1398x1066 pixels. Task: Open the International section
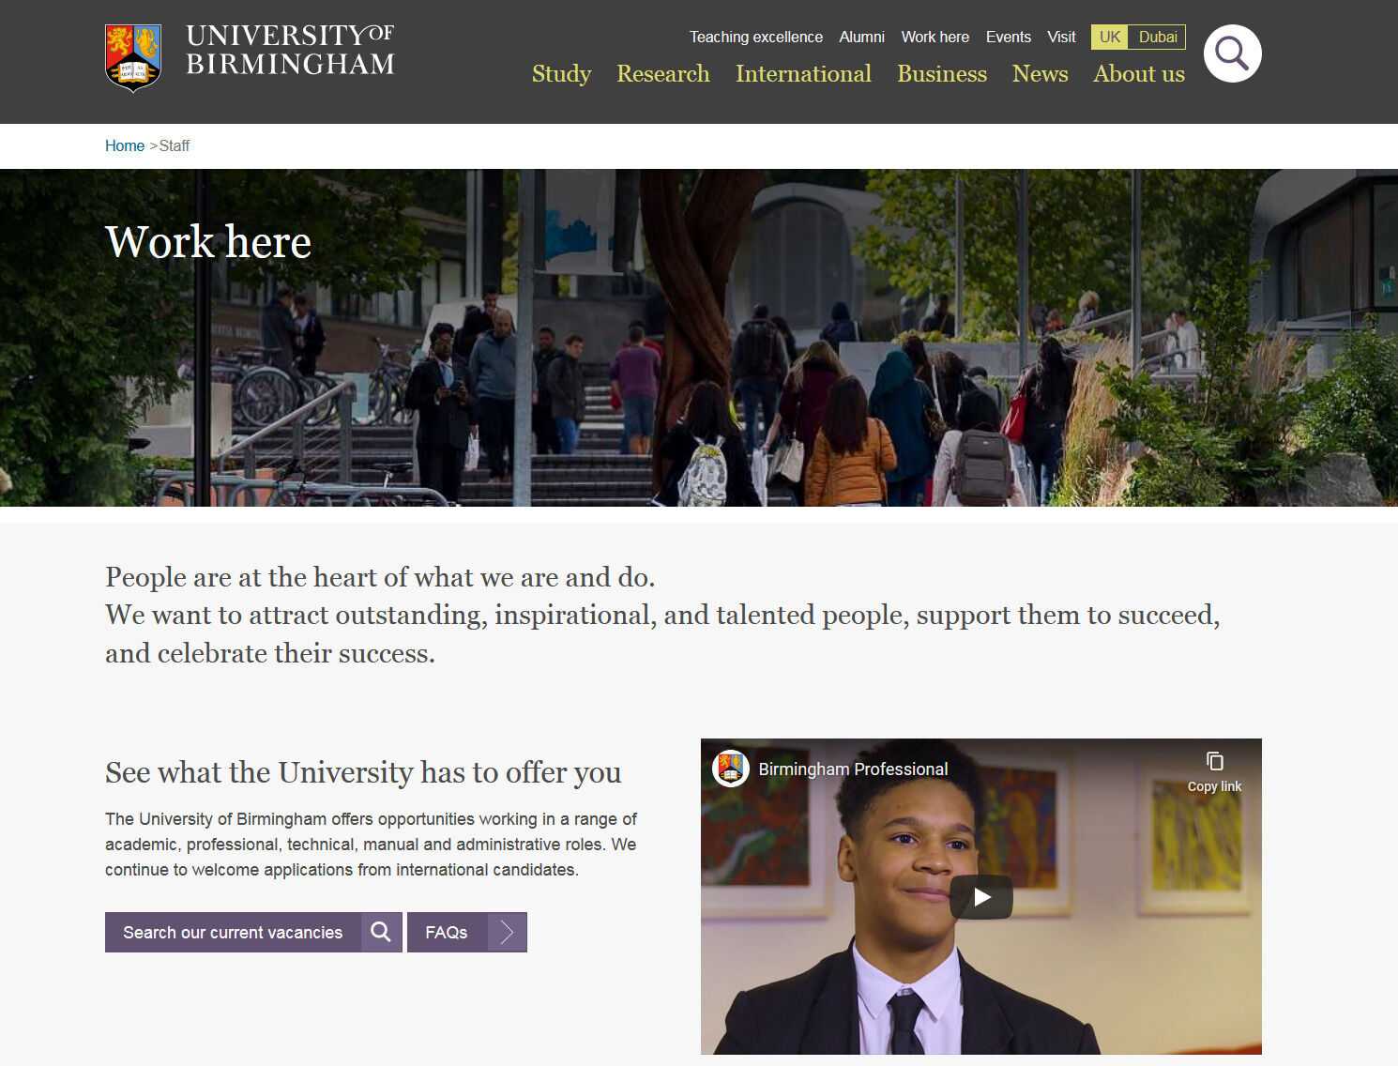(803, 74)
